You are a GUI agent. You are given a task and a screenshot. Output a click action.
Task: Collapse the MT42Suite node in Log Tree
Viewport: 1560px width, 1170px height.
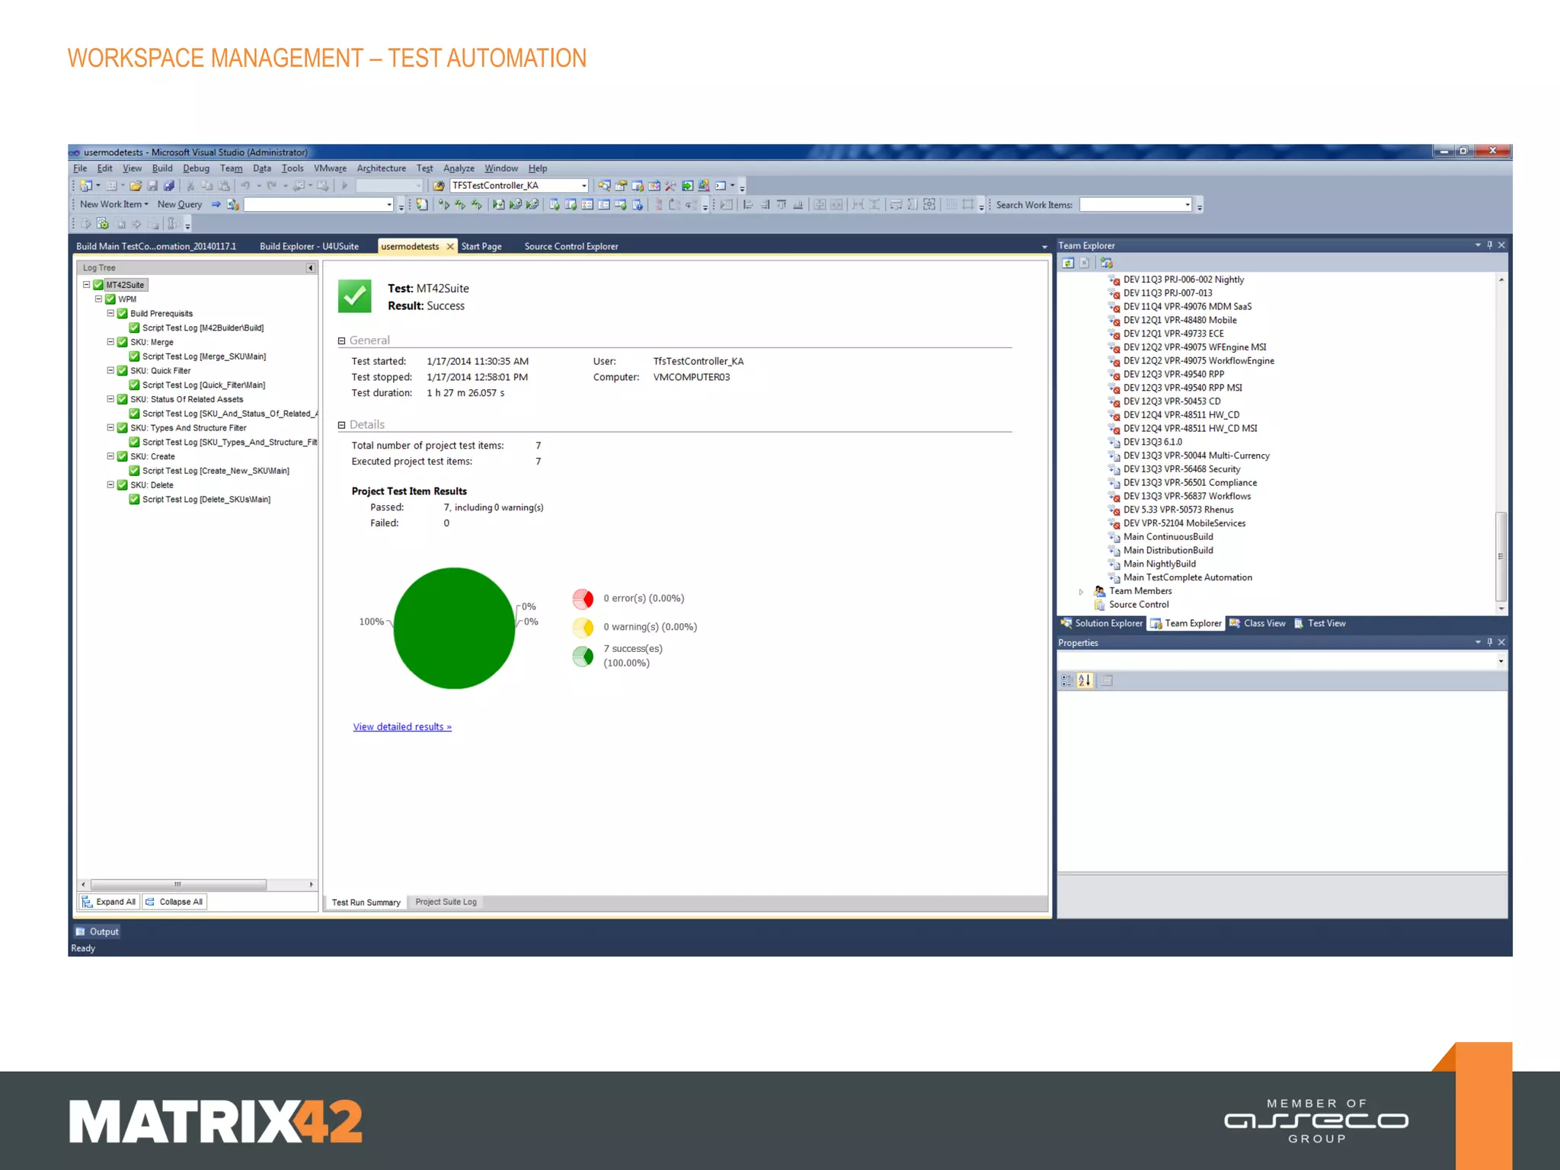point(86,285)
